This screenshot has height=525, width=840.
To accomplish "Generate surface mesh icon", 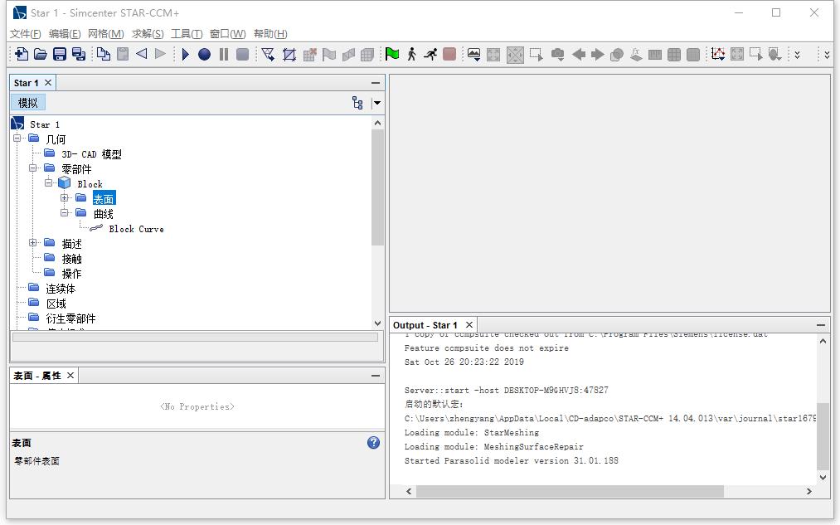I will click(x=268, y=54).
